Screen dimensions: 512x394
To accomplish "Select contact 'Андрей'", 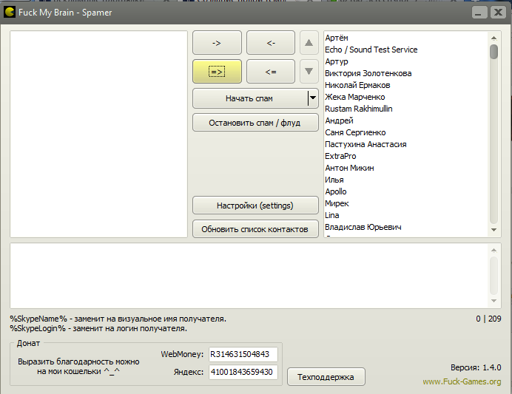I will (339, 120).
